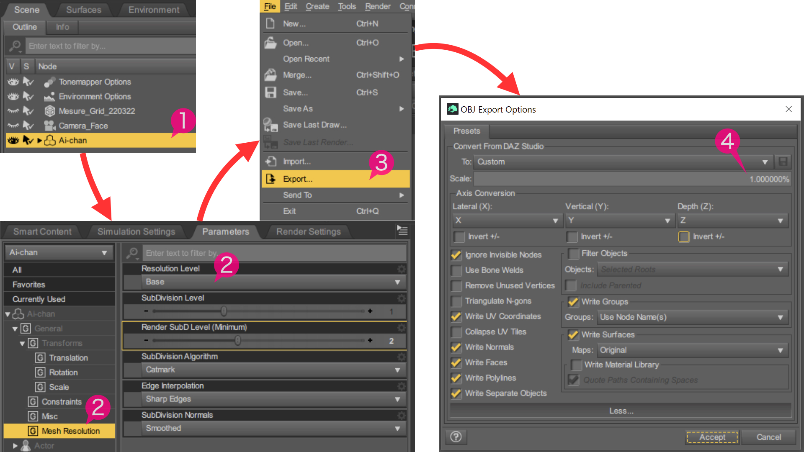Image resolution: width=804 pixels, height=452 pixels.
Task: Click the Save Last Draw icon
Action: pos(271,125)
